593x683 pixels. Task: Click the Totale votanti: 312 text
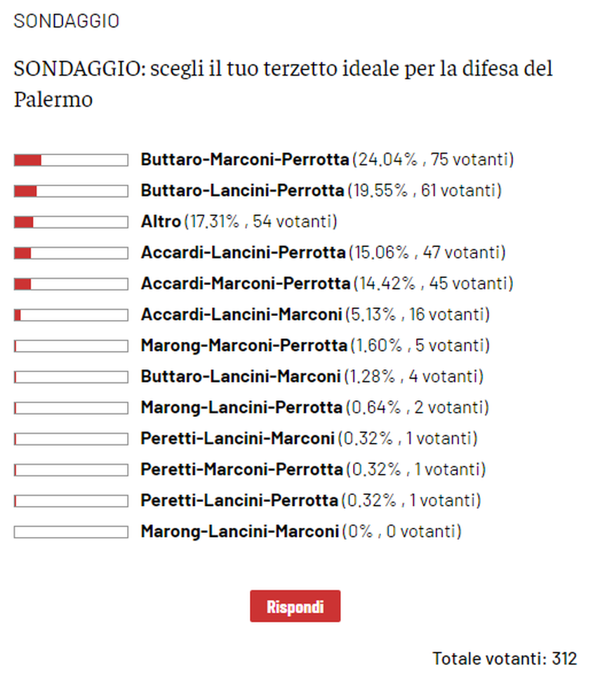[504, 658]
